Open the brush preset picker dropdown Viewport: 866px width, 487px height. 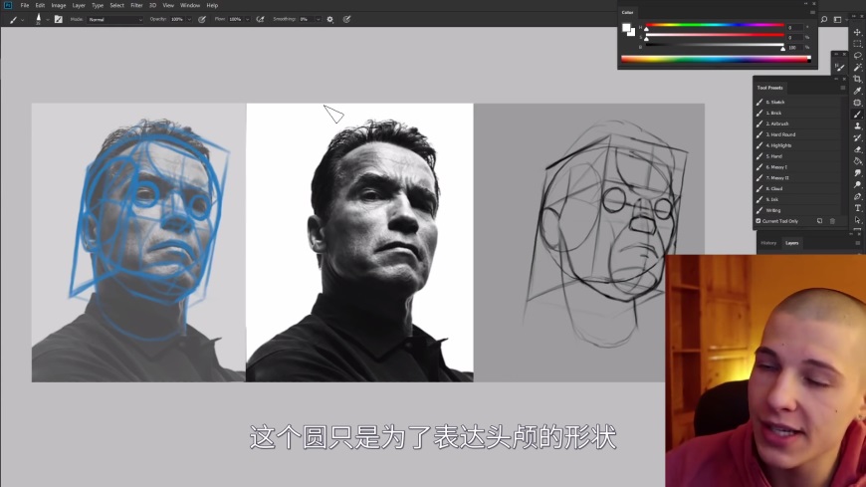point(48,20)
